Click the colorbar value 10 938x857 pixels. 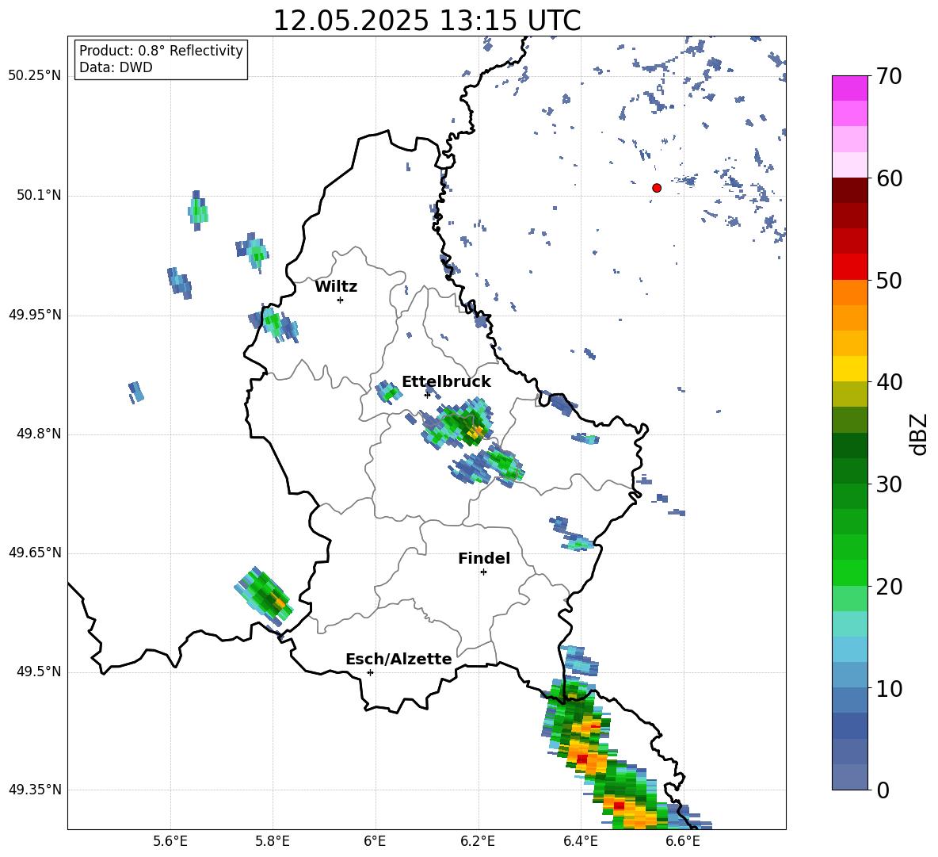(x=888, y=687)
